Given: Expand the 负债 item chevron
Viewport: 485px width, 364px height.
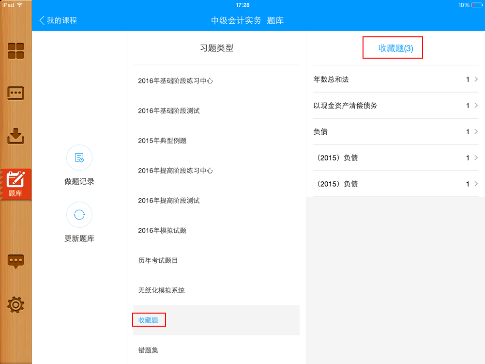Looking at the screenshot, I should coord(475,131).
